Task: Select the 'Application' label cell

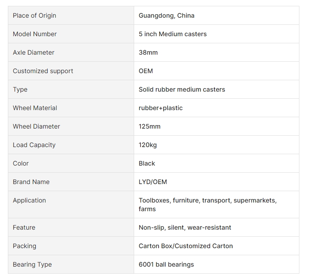Action: click(71, 204)
